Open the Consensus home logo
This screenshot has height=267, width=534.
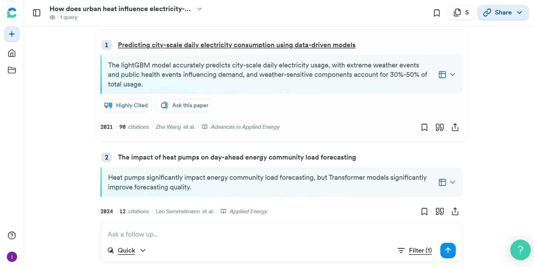click(12, 13)
